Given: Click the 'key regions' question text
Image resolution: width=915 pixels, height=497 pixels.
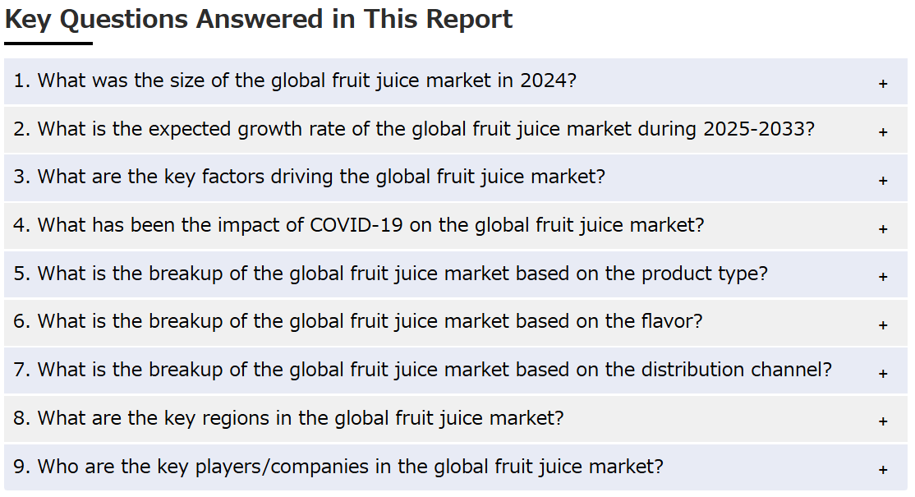Looking at the screenshot, I should coord(288,418).
